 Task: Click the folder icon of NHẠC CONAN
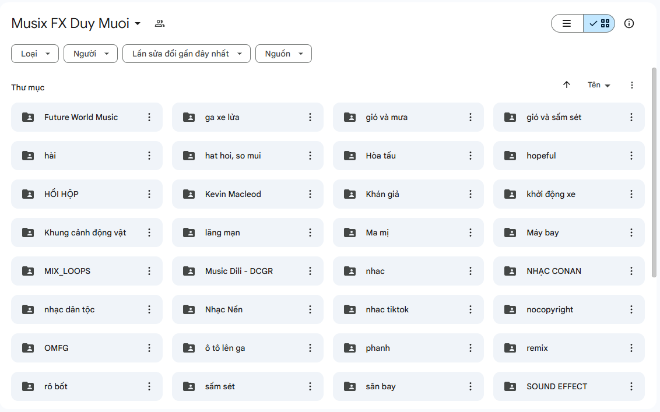510,271
